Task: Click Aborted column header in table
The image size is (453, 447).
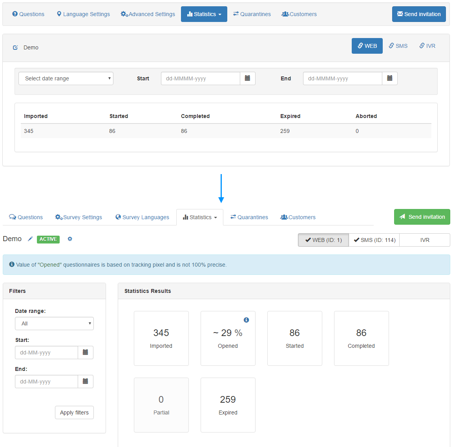Action: (366, 116)
